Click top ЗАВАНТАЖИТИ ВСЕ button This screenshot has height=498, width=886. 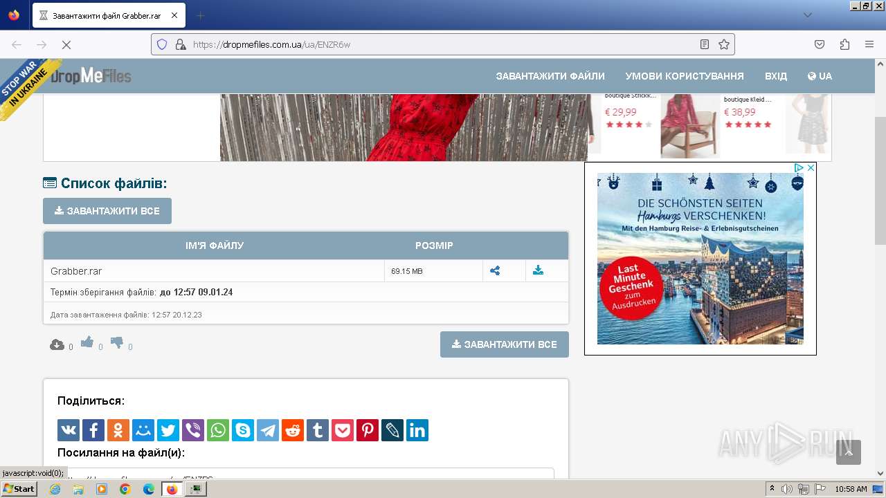click(x=107, y=211)
